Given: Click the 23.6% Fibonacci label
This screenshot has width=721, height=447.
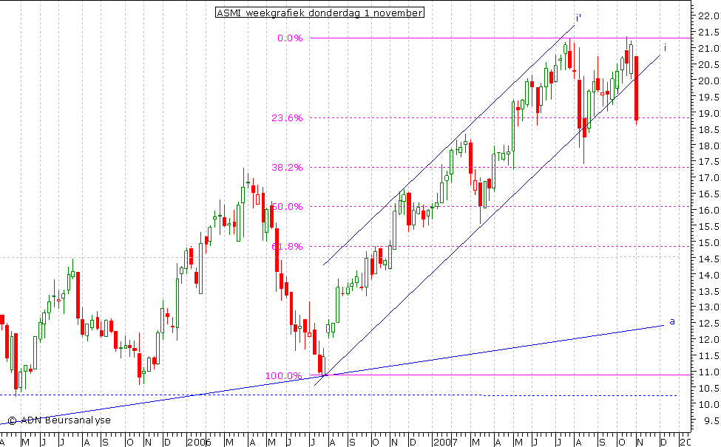Looking at the screenshot, I should 287,118.
